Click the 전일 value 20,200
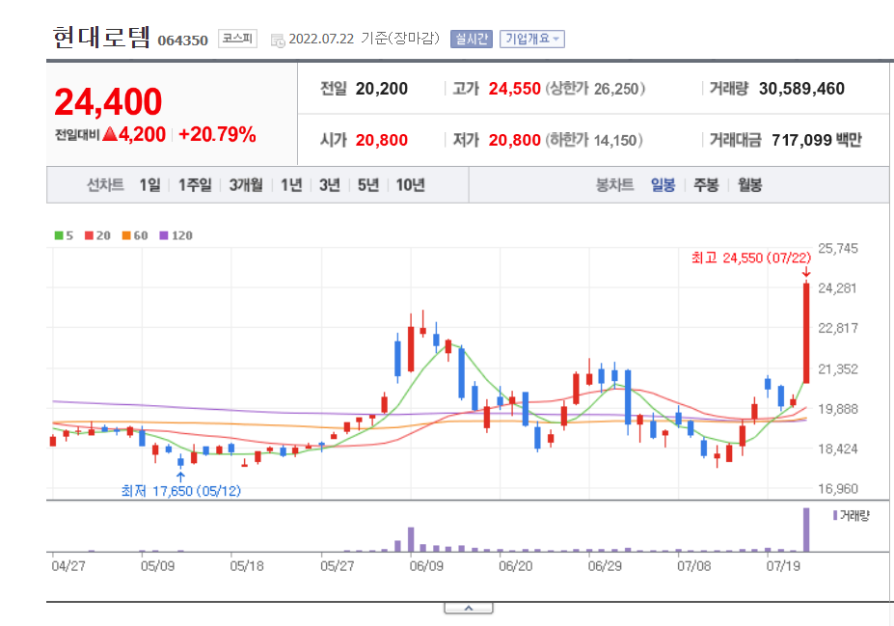The width and height of the screenshot is (894, 626). (382, 89)
